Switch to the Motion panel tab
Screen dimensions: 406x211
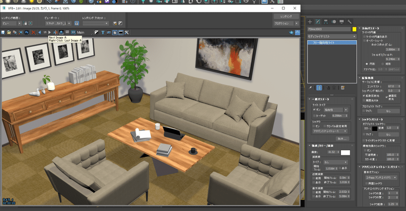coord(334,22)
